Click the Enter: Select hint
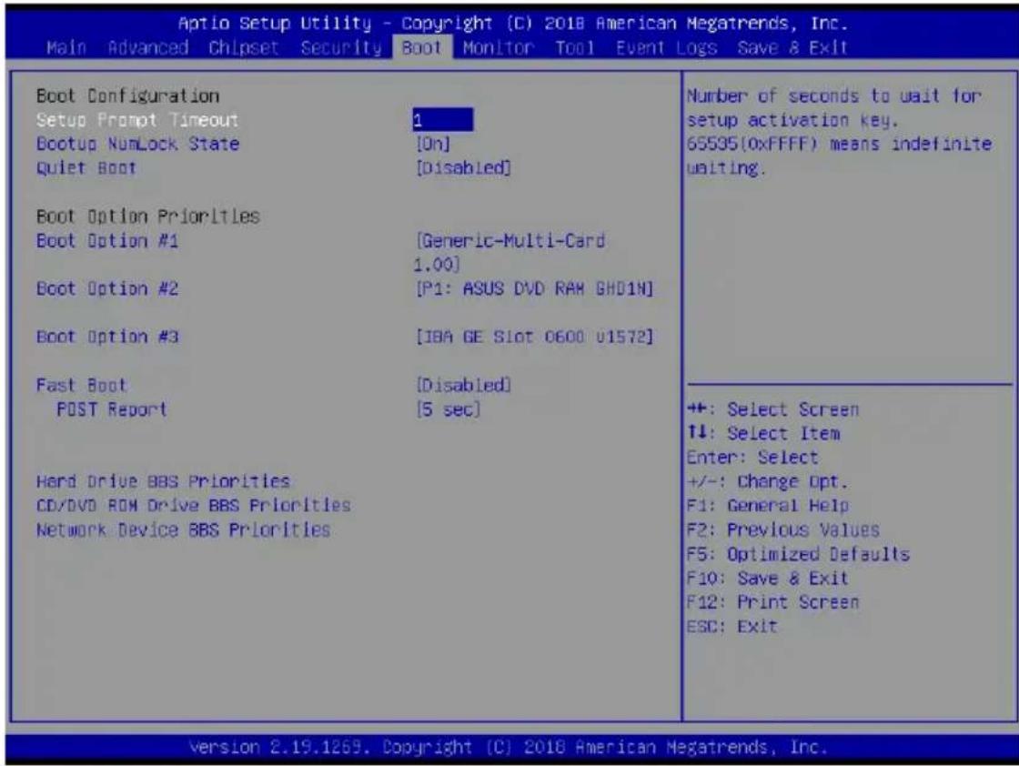This screenshot has width=1019, height=766. point(752,458)
